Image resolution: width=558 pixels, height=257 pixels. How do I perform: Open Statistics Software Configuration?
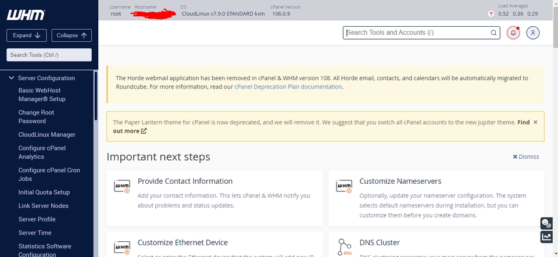coord(45,250)
